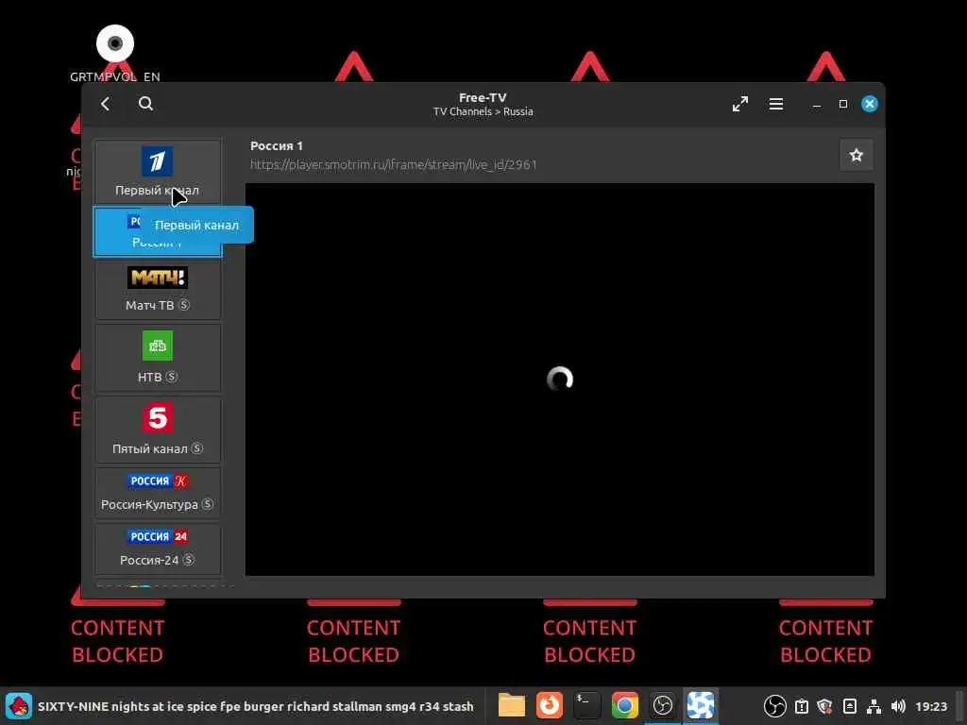This screenshot has height=725, width=967.
Task: Click the Матч ТВ logo image
Action: 158,278
